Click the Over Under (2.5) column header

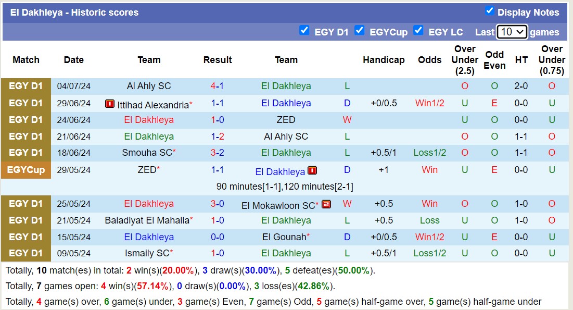pyautogui.click(x=465, y=60)
